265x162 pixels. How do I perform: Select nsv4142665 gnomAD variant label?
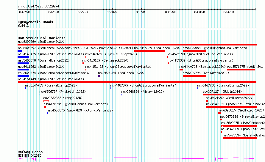243,129
